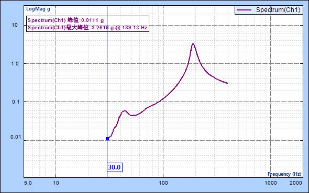Click the Spectrum(Ch1) legend entry
The image size is (309, 193).
click(x=269, y=10)
